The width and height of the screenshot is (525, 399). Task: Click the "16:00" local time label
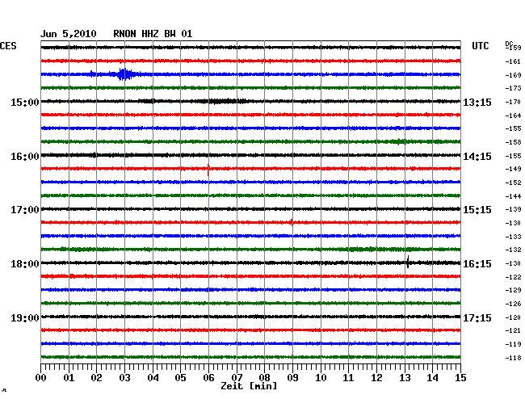point(25,157)
